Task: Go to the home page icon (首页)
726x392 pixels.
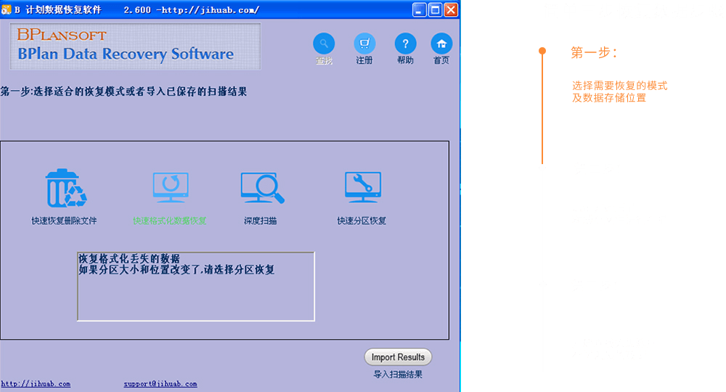Action: 441,44
